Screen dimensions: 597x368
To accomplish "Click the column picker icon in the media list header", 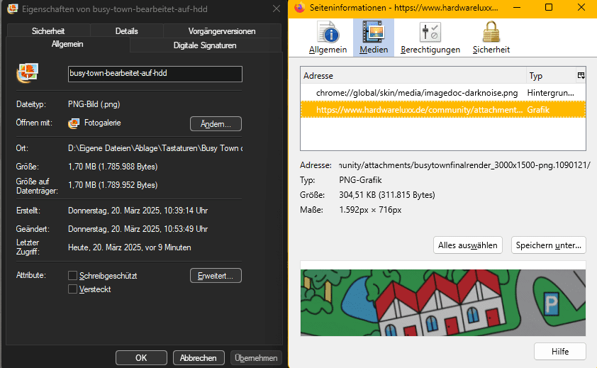I will tap(581, 75).
